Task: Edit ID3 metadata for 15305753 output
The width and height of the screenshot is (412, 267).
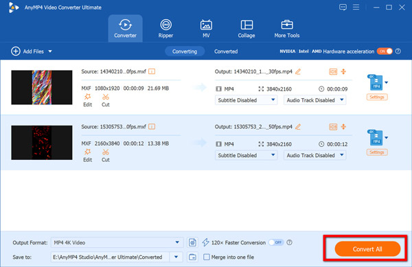Action: point(333,126)
